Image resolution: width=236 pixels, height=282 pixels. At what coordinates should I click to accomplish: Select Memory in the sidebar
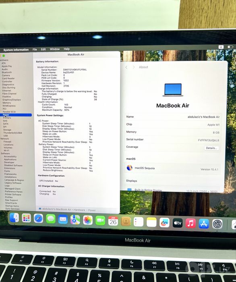(x=7, y=103)
